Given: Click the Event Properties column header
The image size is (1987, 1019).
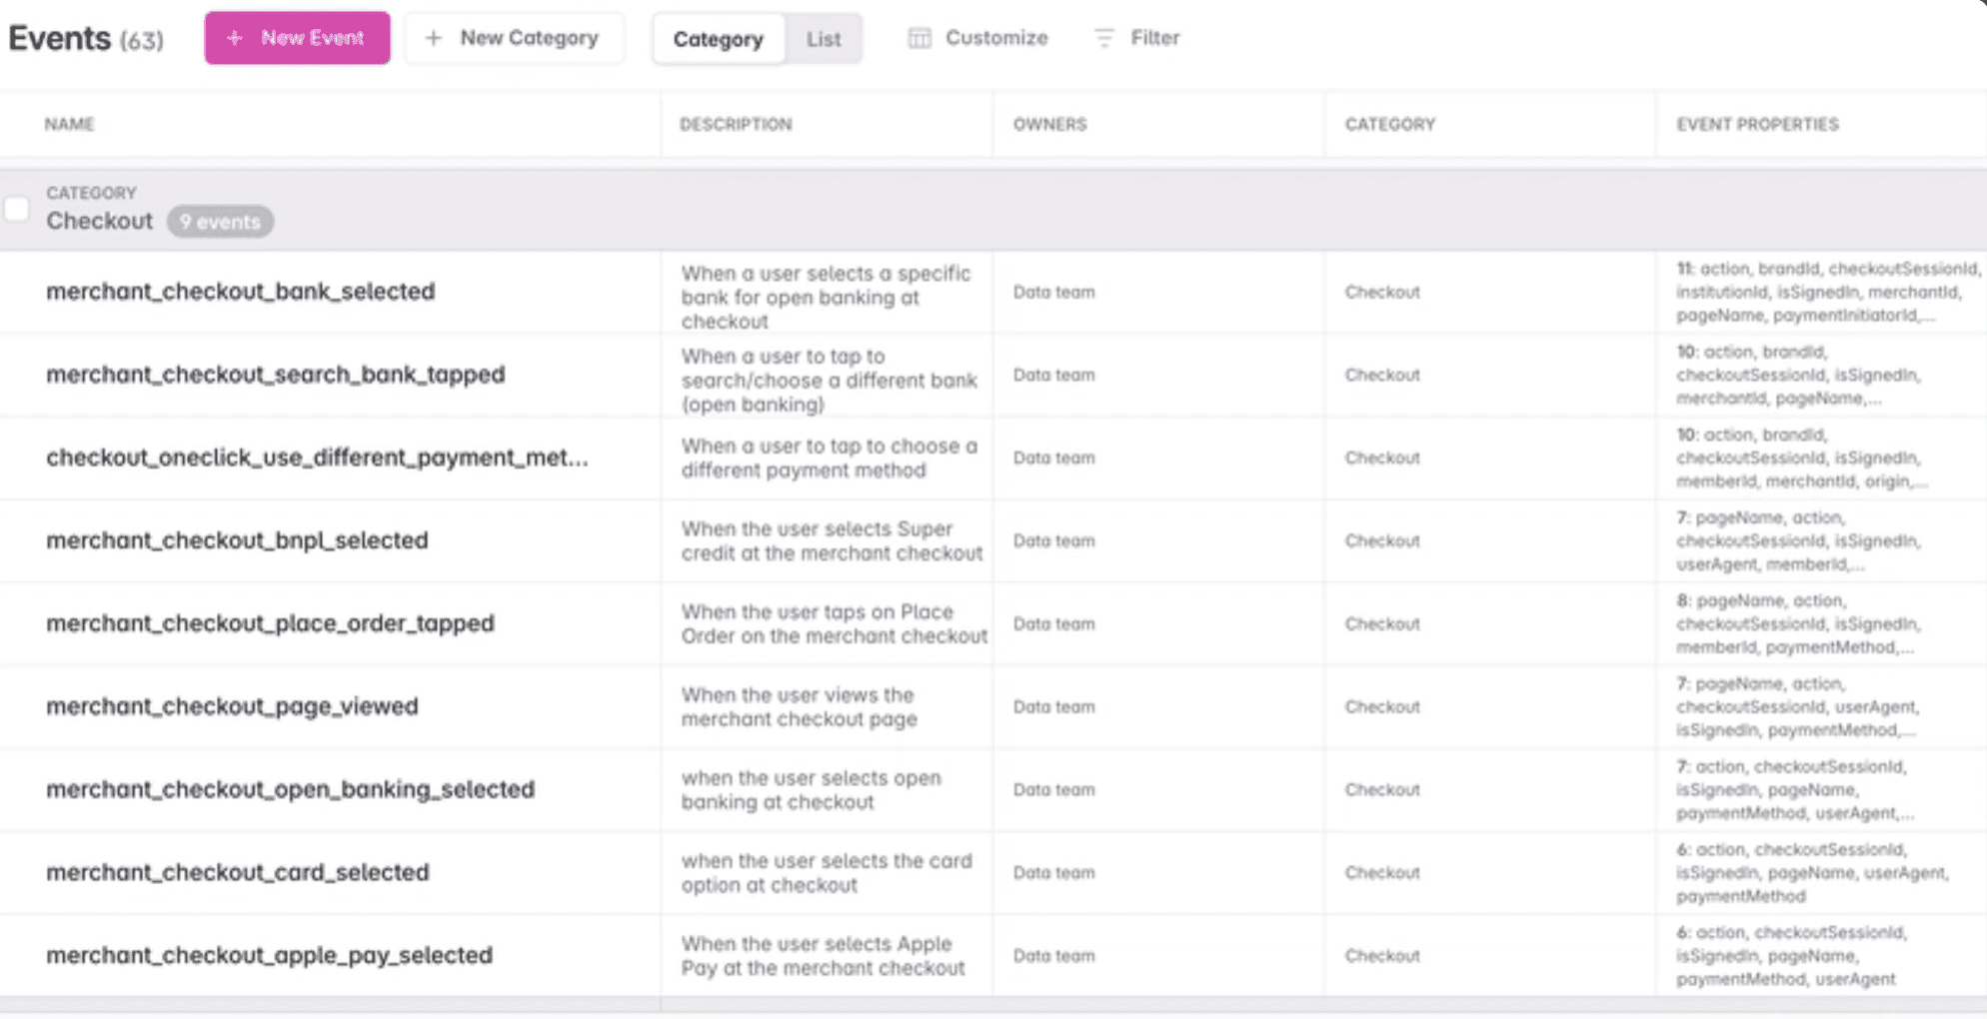Looking at the screenshot, I should coord(1757,124).
